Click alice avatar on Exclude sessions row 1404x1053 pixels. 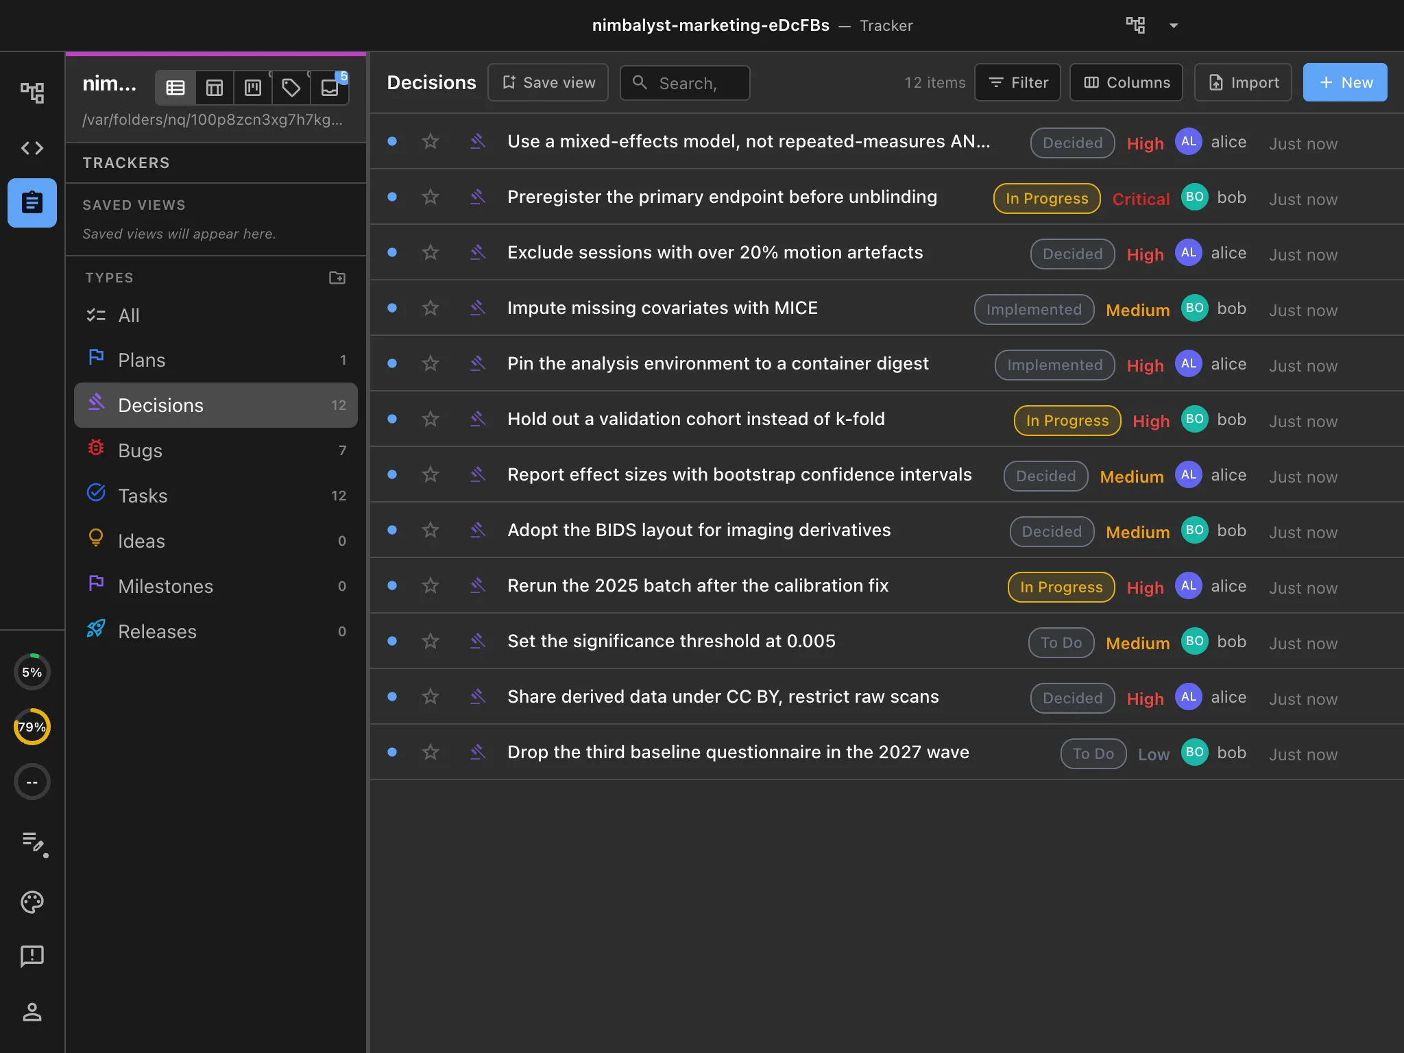pos(1189,252)
